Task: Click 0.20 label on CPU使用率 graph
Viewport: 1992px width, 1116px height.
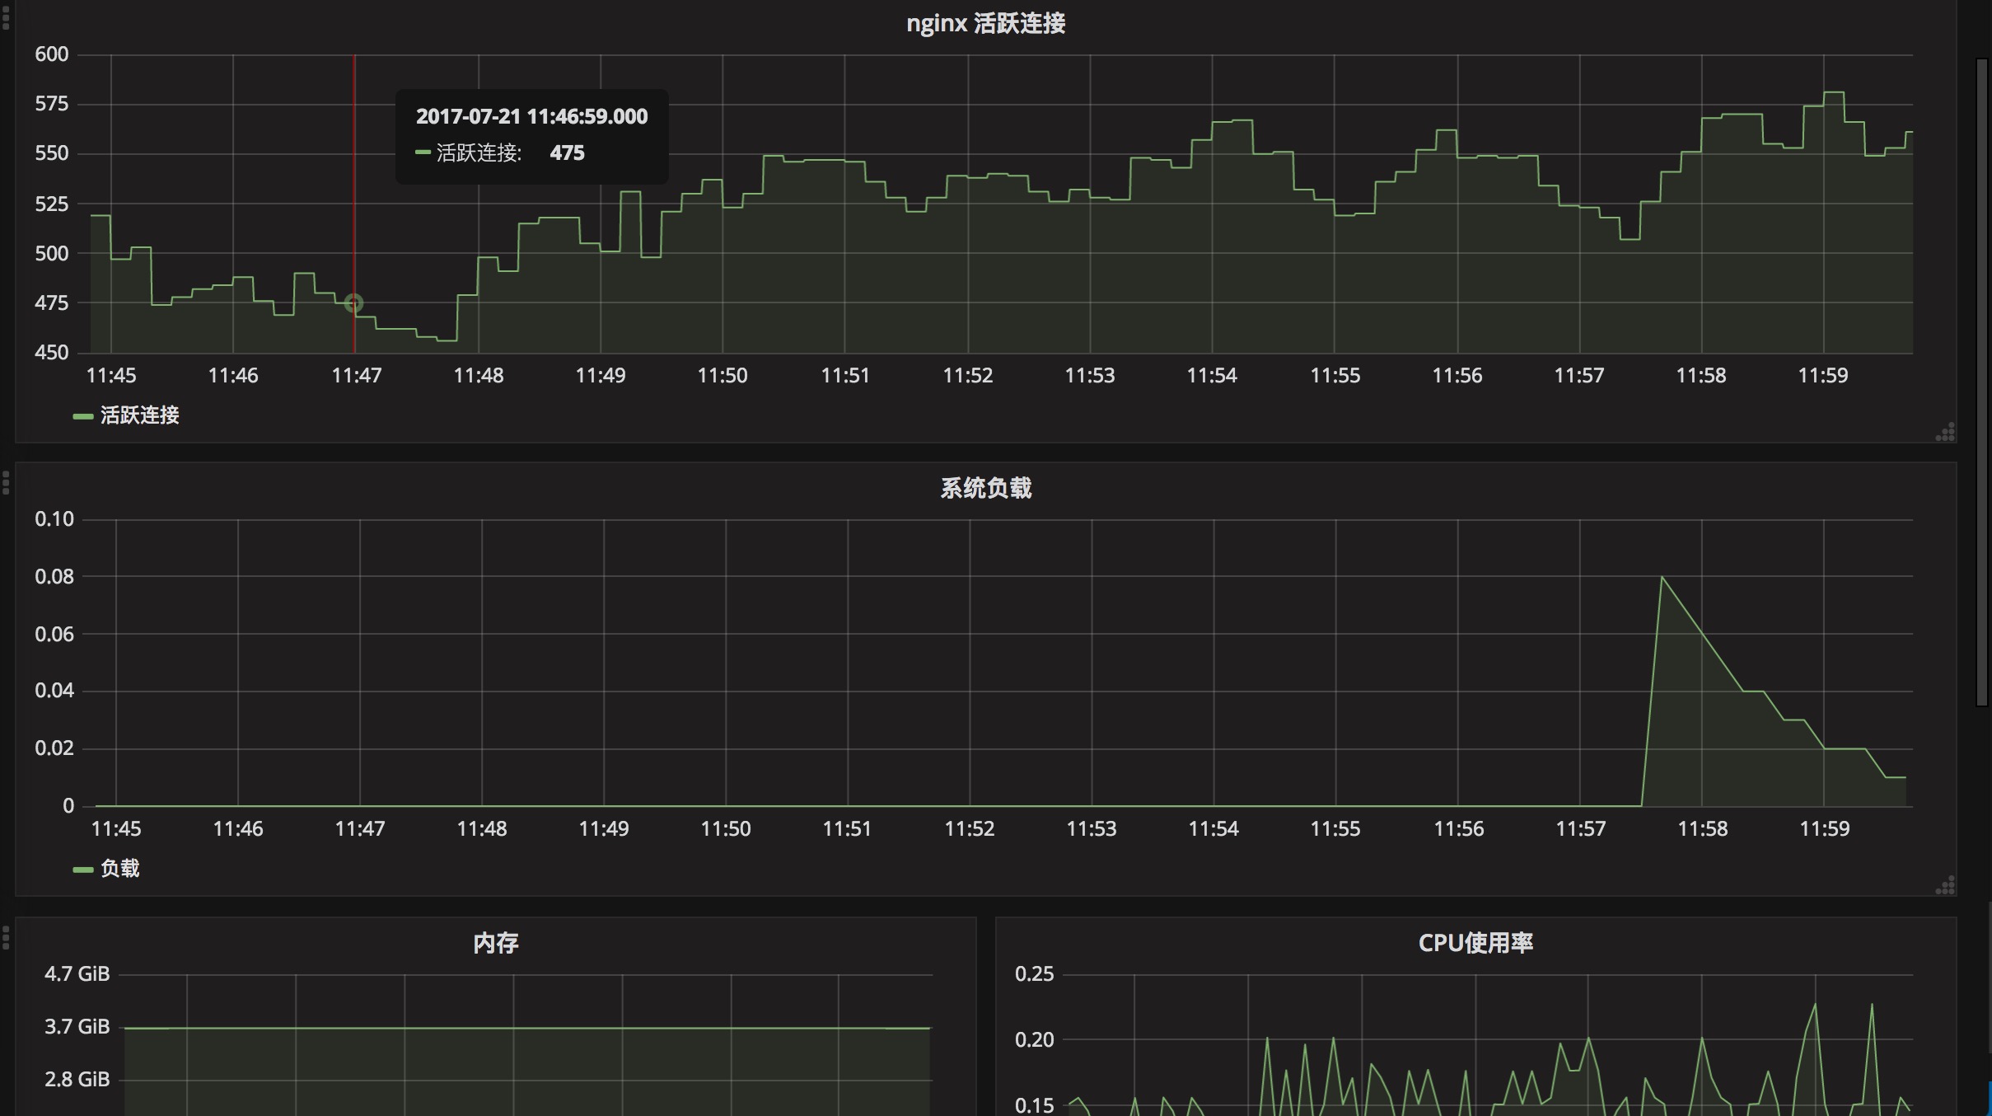Action: click(x=1035, y=1040)
